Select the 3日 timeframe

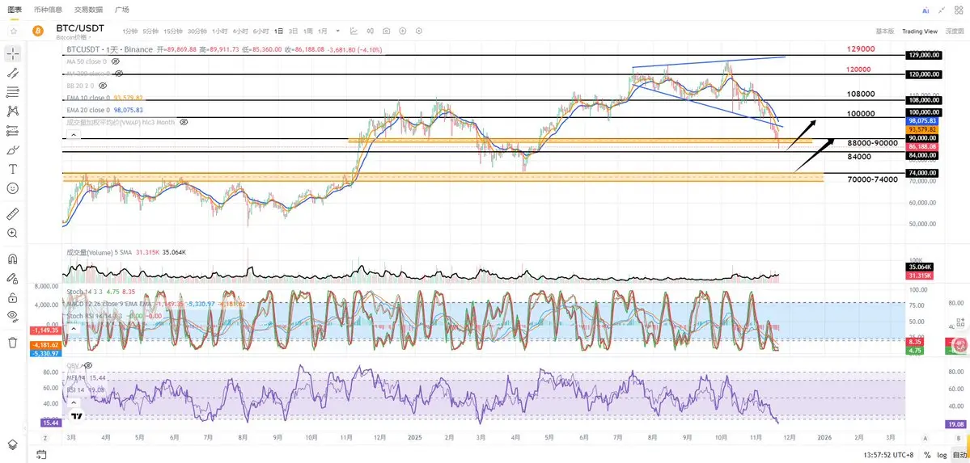pos(293,31)
